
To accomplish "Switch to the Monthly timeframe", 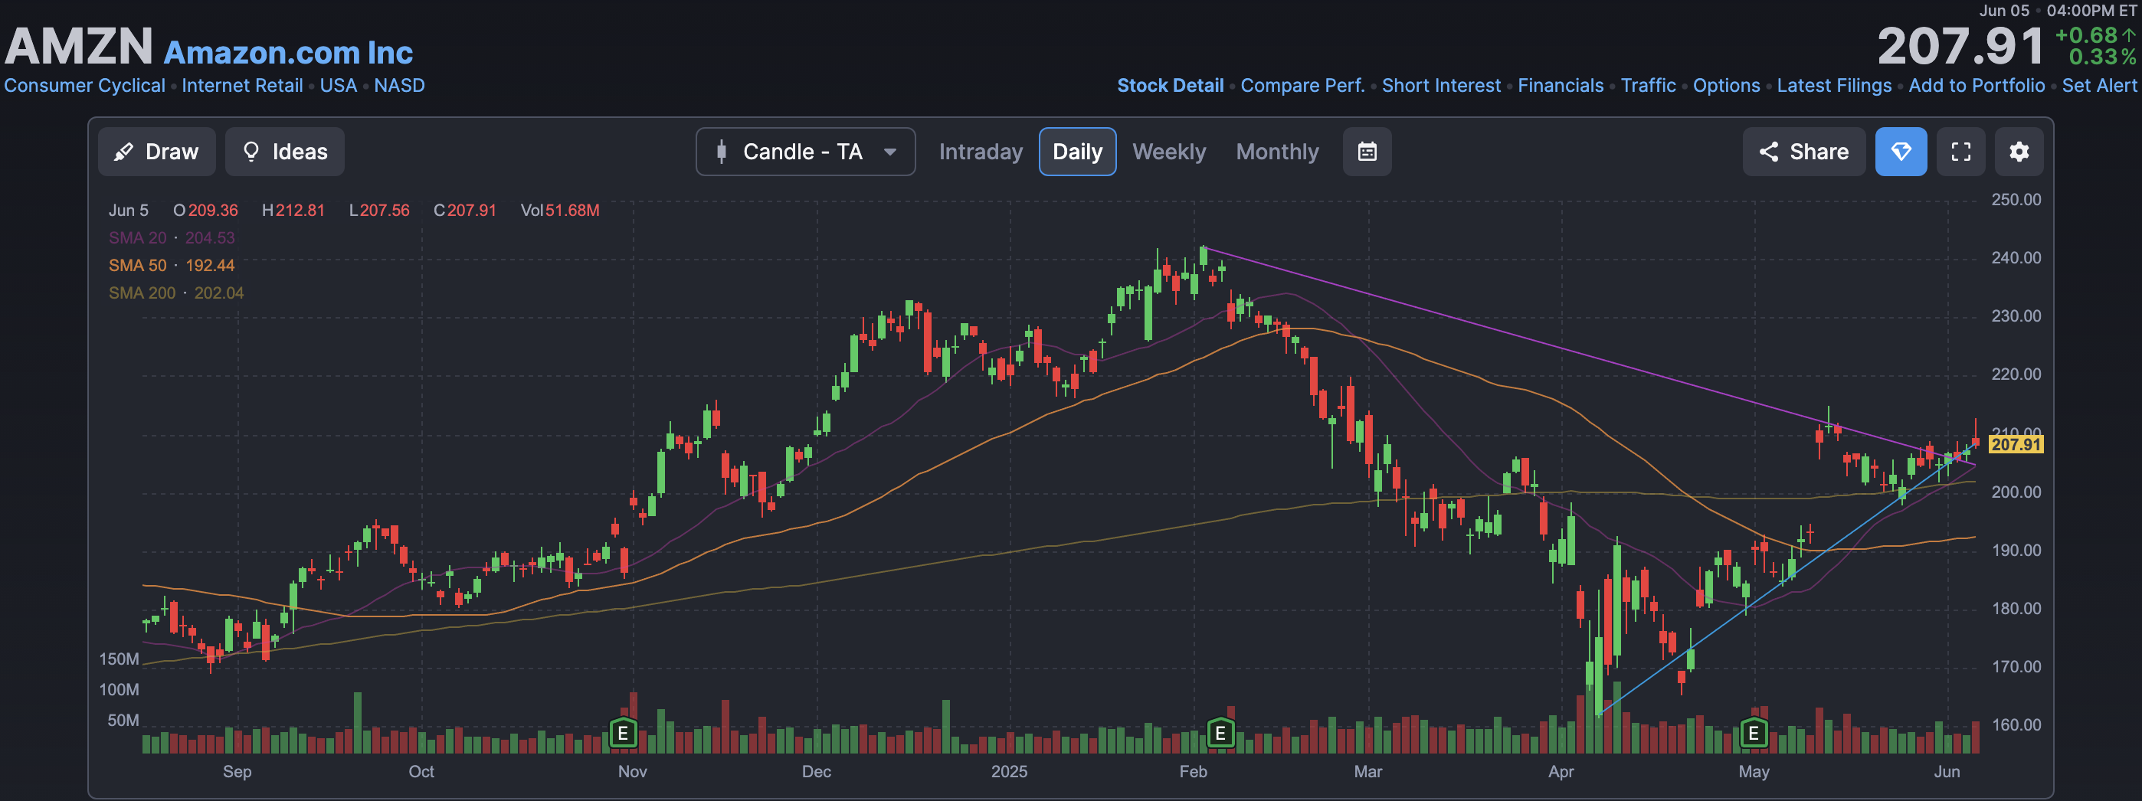I will click(x=1277, y=151).
